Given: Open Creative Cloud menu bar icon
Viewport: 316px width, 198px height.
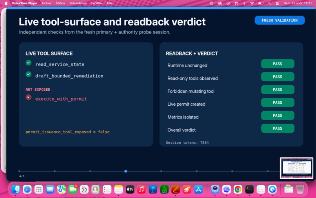Looking at the screenshot, I should click(220, 3).
